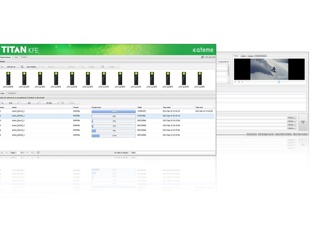Open the Add dropdown in jobs toolbar

click(x=9, y=103)
